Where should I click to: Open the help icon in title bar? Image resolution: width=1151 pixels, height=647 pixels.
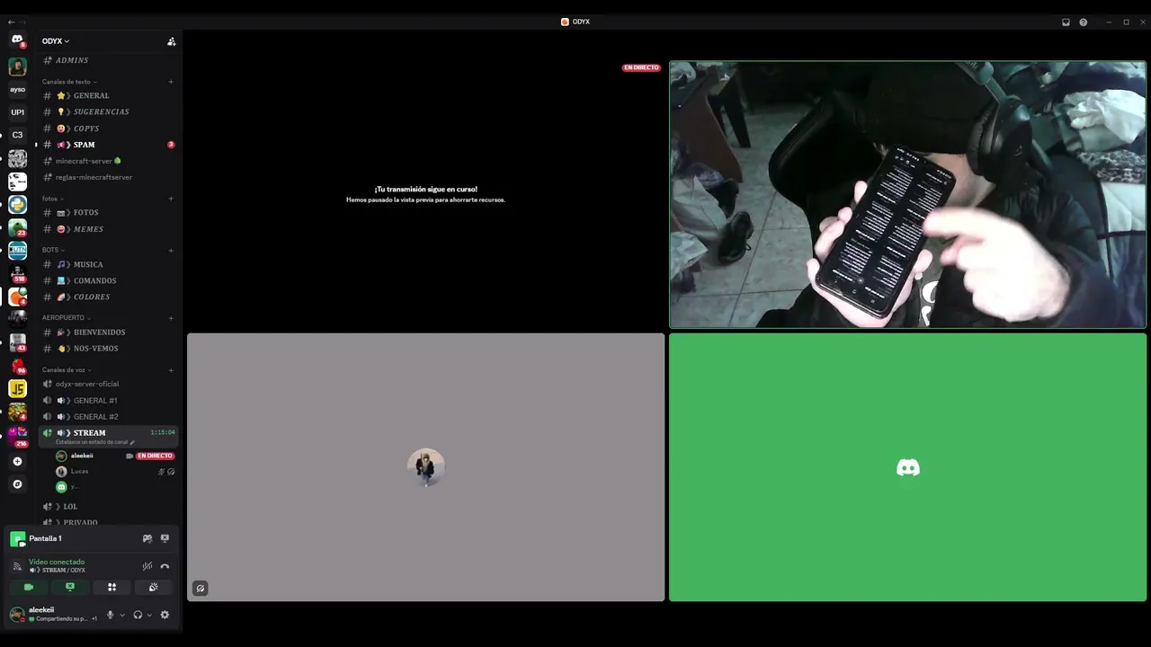click(1083, 22)
